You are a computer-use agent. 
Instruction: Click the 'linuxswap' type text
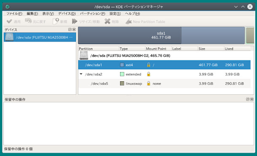[x=134, y=84]
